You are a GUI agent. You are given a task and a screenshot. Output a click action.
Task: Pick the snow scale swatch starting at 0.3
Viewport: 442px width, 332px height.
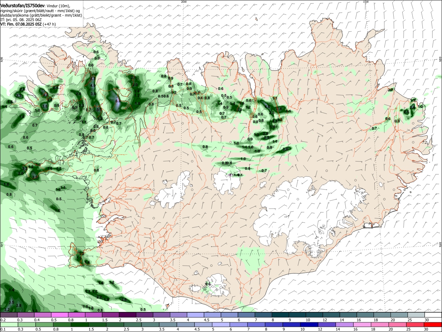pyautogui.click(x=26, y=315)
